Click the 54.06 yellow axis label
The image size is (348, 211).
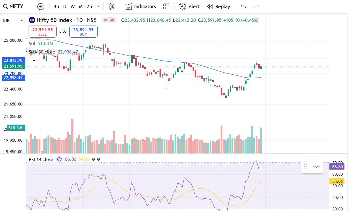coord(337,181)
